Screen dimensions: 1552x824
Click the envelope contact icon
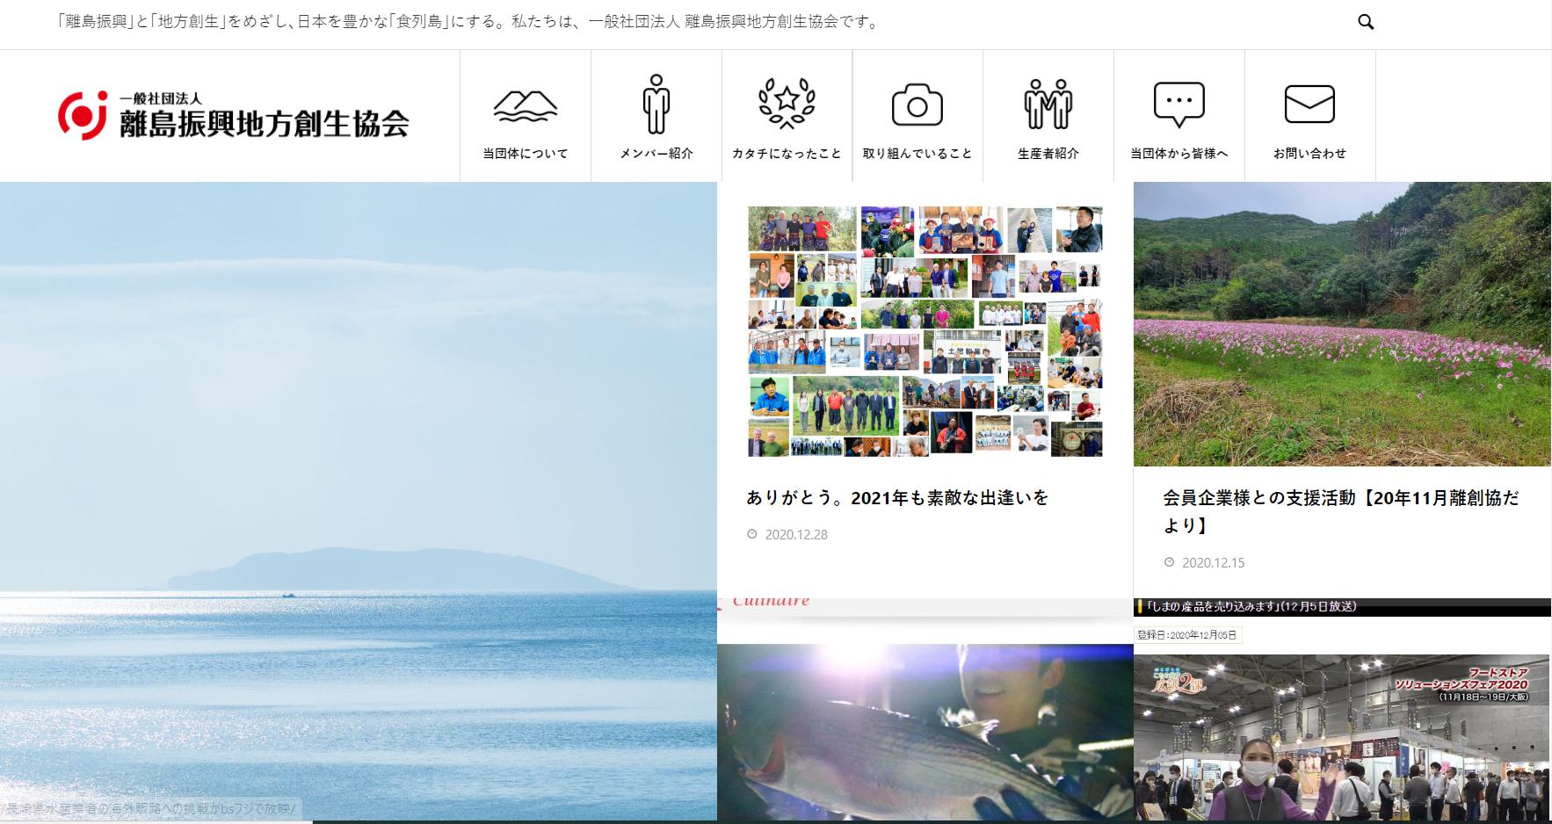[x=1309, y=105]
